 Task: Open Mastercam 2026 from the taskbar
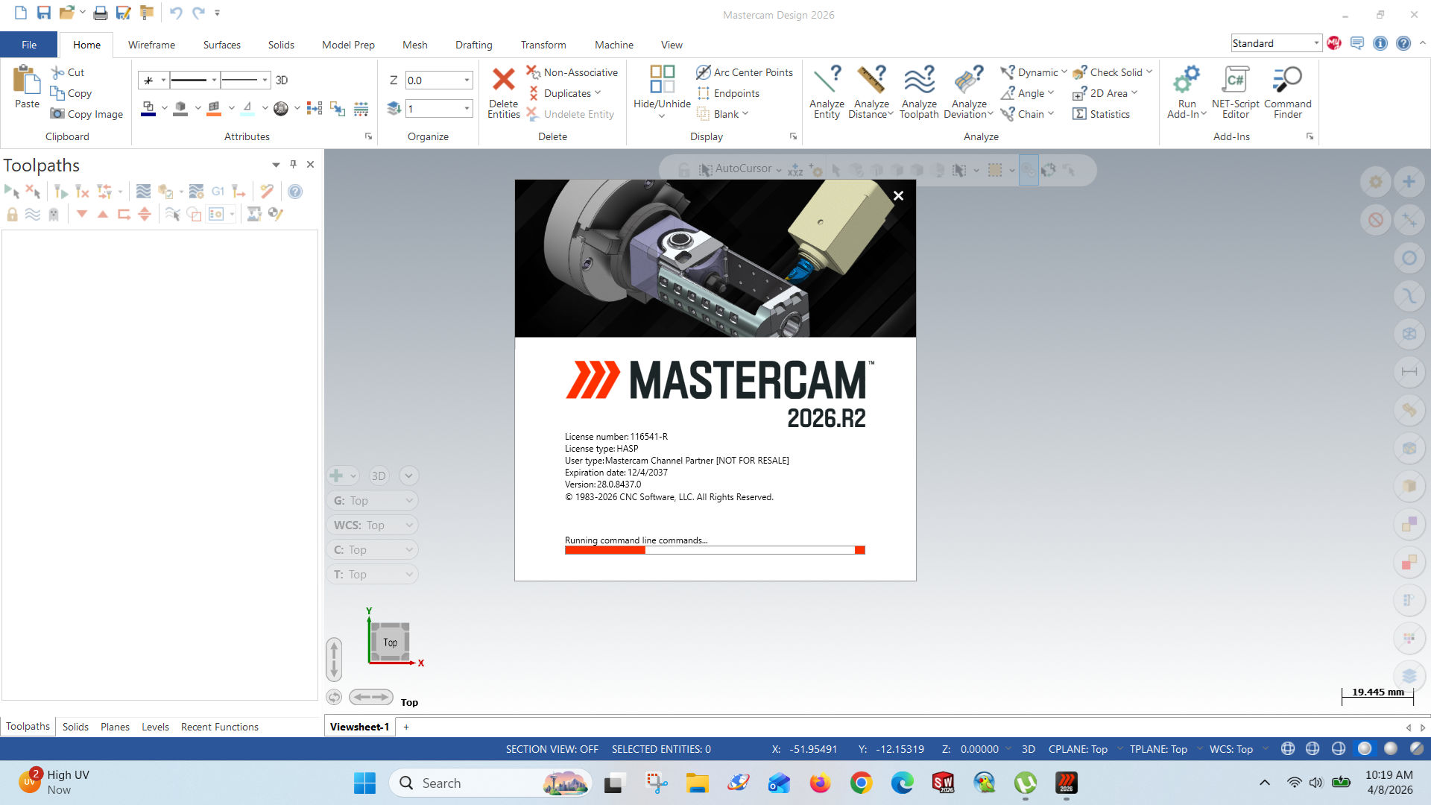tap(1067, 783)
